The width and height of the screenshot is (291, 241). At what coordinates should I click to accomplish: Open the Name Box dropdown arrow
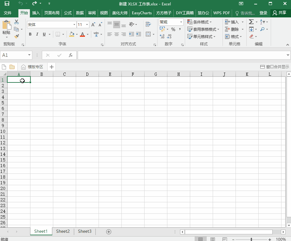point(29,55)
